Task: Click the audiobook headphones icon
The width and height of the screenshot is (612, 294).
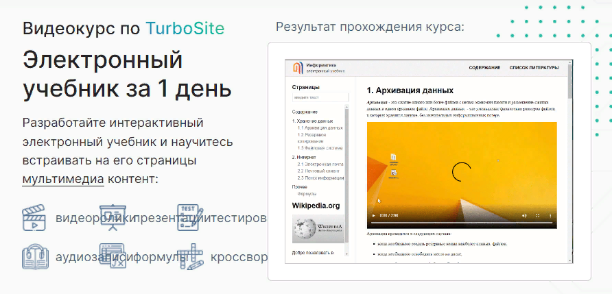Action: [34, 257]
